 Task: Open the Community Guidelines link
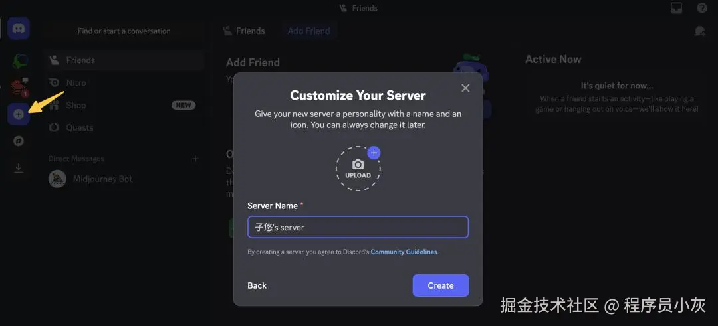click(404, 252)
